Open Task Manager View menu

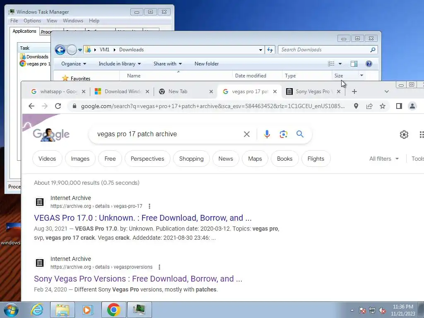52,21
